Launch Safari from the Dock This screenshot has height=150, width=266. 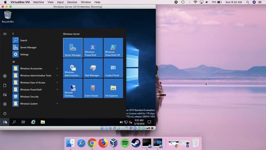coord(81,143)
